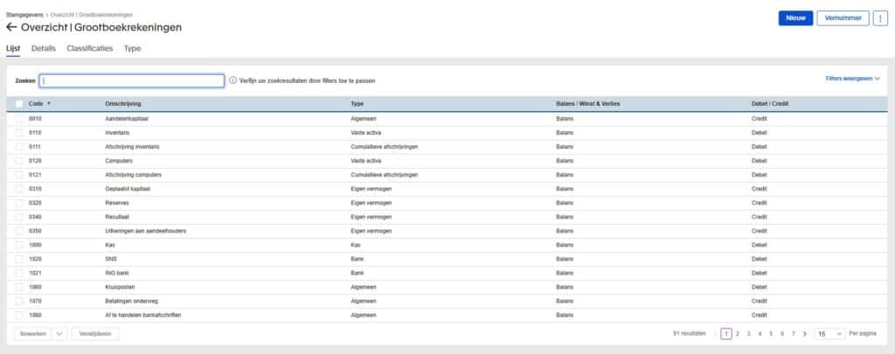The width and height of the screenshot is (895, 354).
Task: Open the Bewerken split-button arrow
Action: pyautogui.click(x=59, y=334)
